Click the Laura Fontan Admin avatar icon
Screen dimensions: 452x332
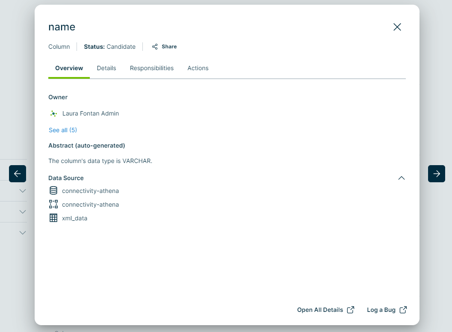pos(53,113)
